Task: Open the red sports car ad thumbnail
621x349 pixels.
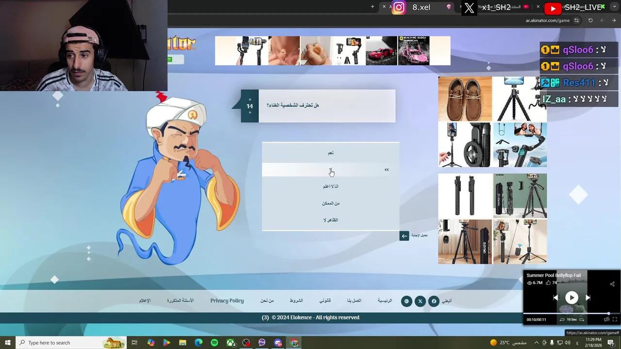Action: click(381, 50)
